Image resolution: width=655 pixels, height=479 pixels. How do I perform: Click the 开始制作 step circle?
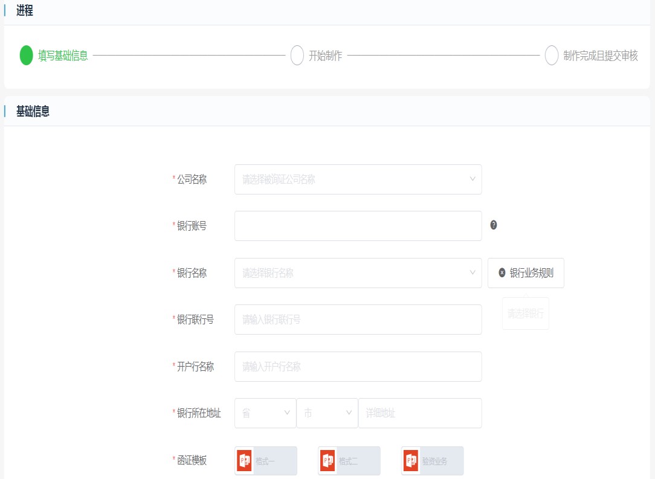click(297, 56)
